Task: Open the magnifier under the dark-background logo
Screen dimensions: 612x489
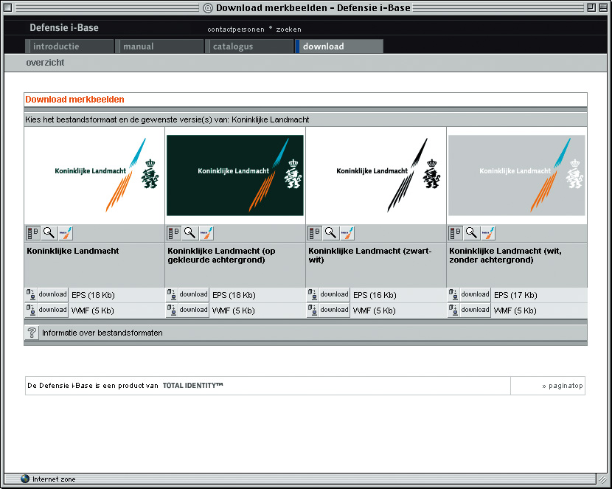Action: 190,233
